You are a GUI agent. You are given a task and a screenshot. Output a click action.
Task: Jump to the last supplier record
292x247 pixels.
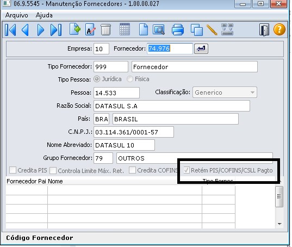56,30
